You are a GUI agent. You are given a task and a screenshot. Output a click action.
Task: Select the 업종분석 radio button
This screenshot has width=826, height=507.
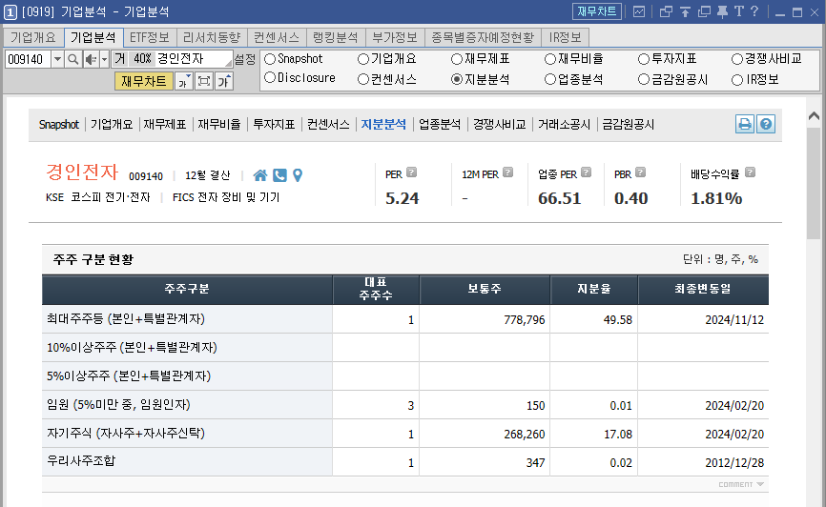coord(550,79)
